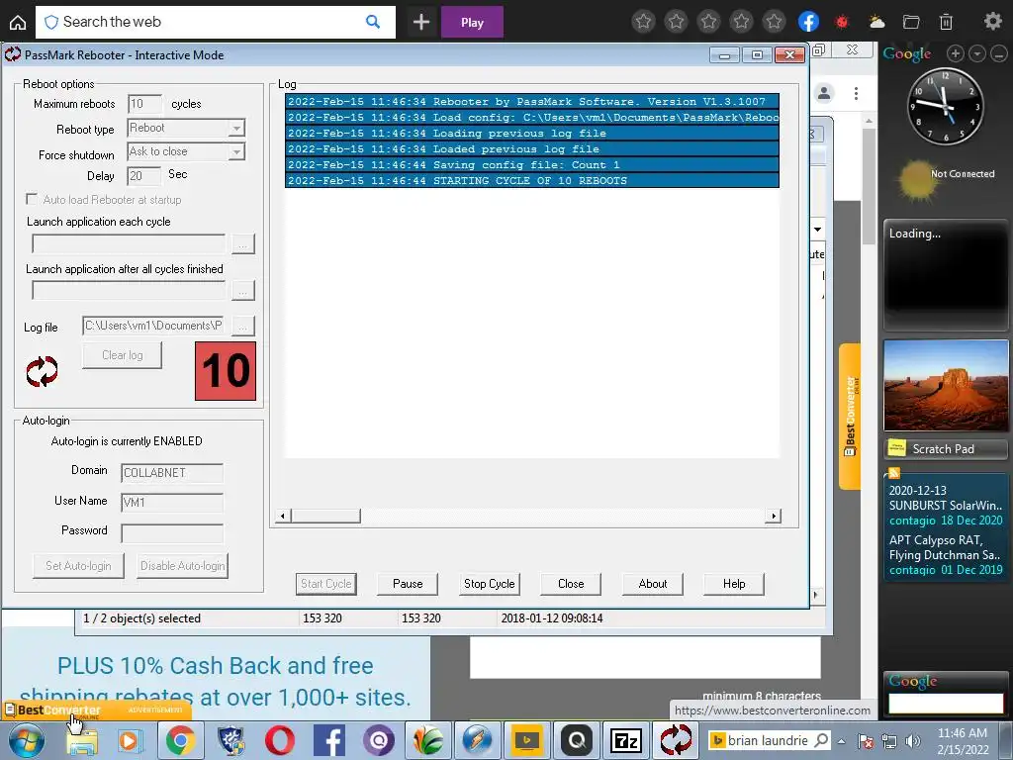Click the purple Play button in the top bar
Screen dimensions: 1013x760
472,23
